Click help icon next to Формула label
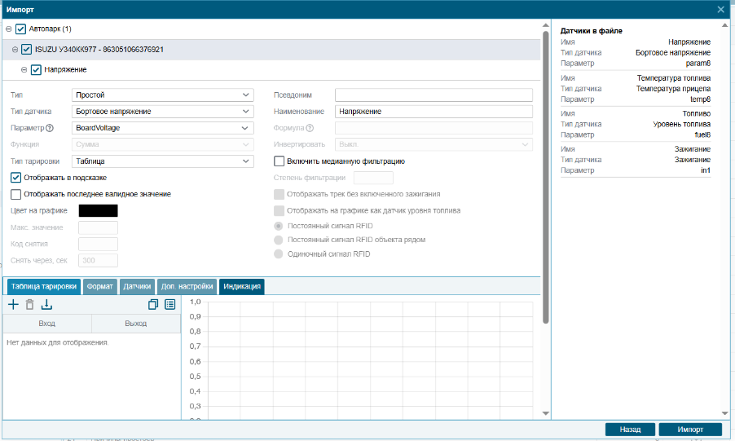 310,128
